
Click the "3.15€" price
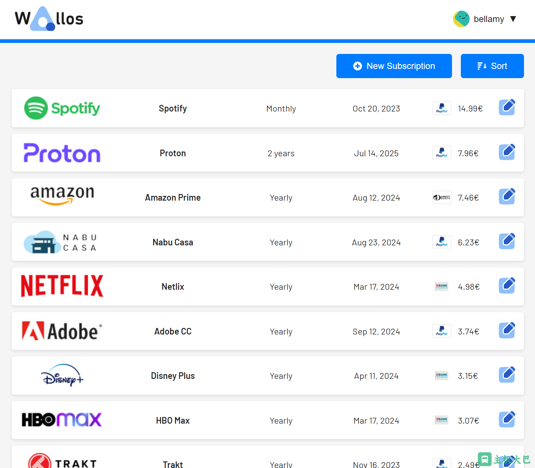(468, 376)
